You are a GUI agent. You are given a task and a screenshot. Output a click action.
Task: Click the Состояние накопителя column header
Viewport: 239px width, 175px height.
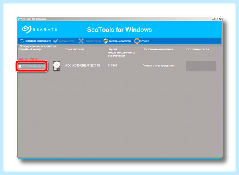(158, 49)
